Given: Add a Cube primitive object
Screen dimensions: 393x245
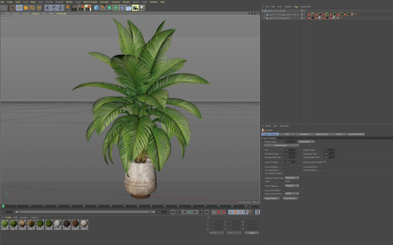Looking at the screenshot, I should coord(96,8).
